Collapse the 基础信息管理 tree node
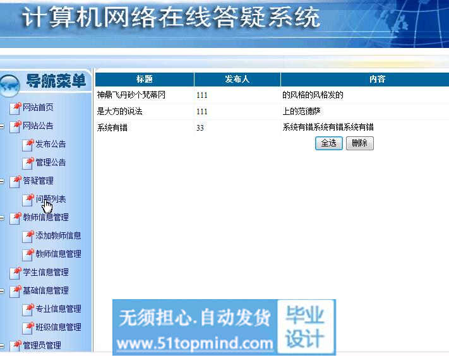The image size is (449, 356). click(2, 291)
